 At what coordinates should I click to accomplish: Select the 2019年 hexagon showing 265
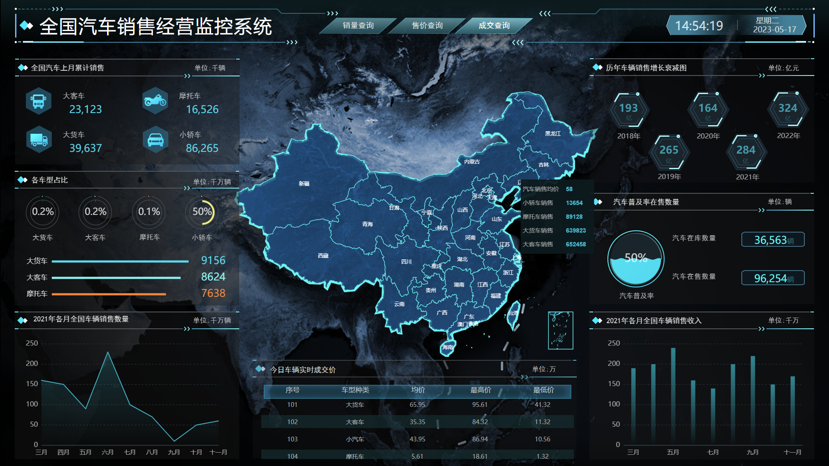tap(669, 152)
